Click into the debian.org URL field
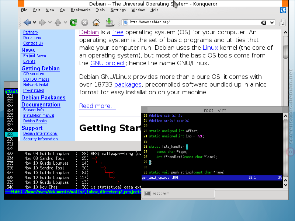The width and height of the screenshot is (295, 221). click(194, 22)
